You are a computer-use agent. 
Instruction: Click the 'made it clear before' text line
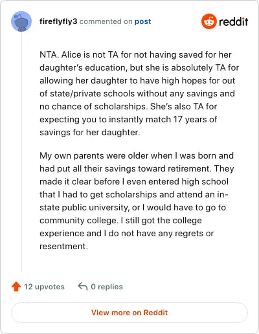pos(134,182)
